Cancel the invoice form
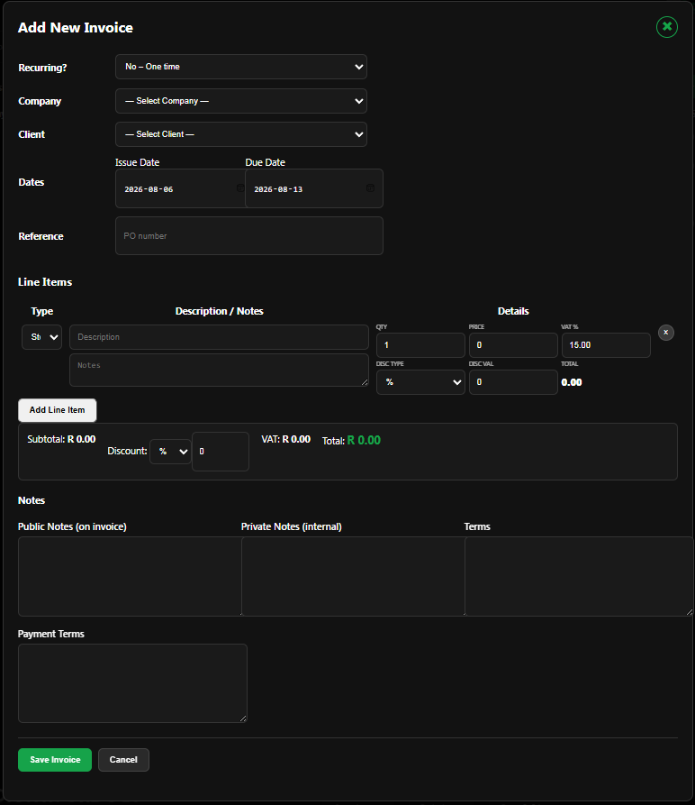 click(123, 760)
